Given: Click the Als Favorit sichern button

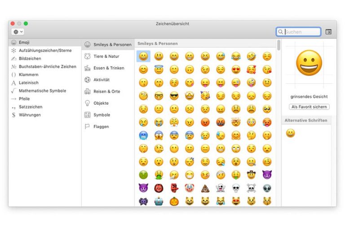Looking at the screenshot, I should [x=309, y=107].
